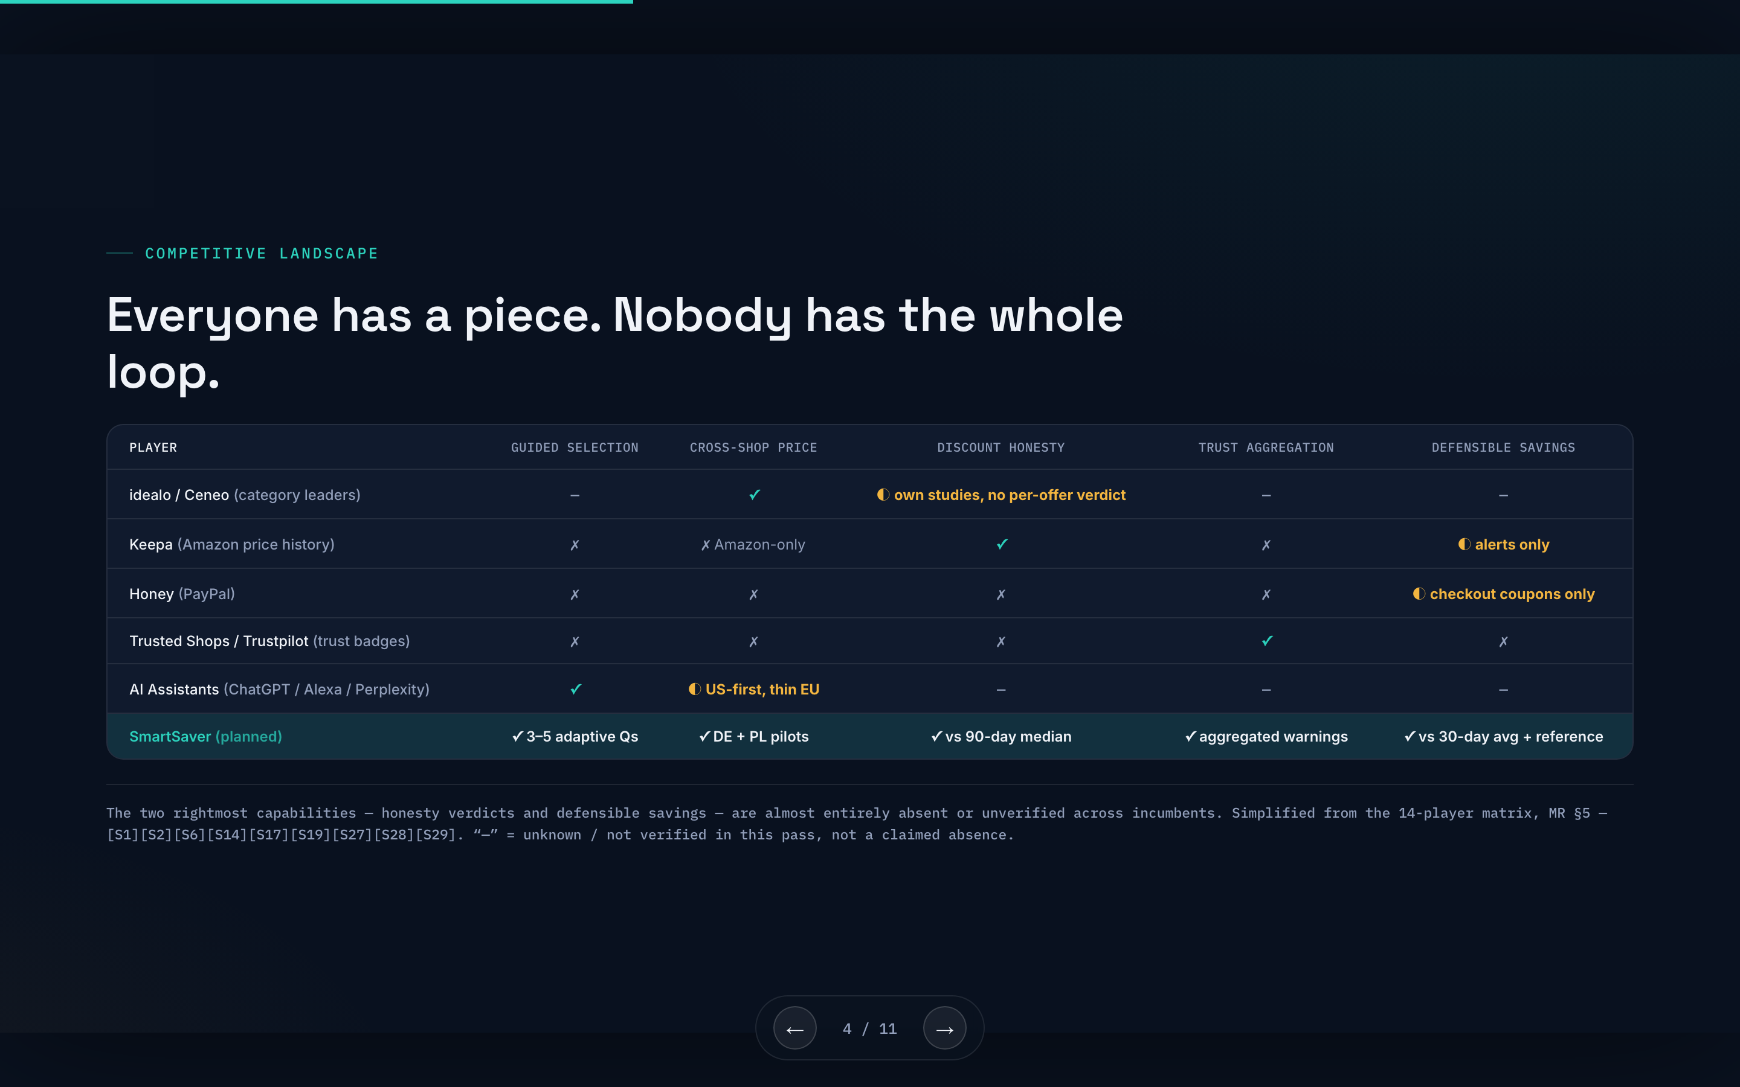Click the dash in AI Assistants Discount Honesty cell
This screenshot has width=1740, height=1087.
tap(1001, 690)
